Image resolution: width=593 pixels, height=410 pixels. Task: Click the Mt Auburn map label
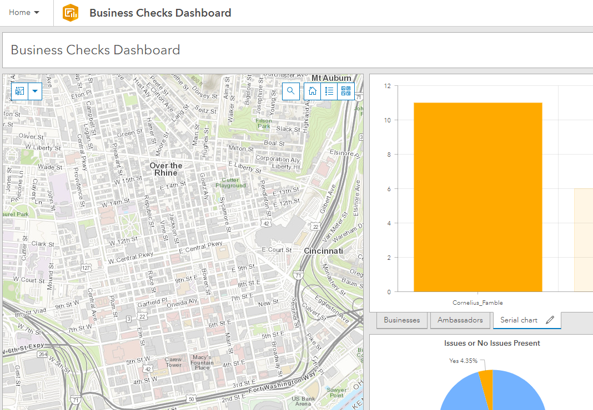(331, 78)
